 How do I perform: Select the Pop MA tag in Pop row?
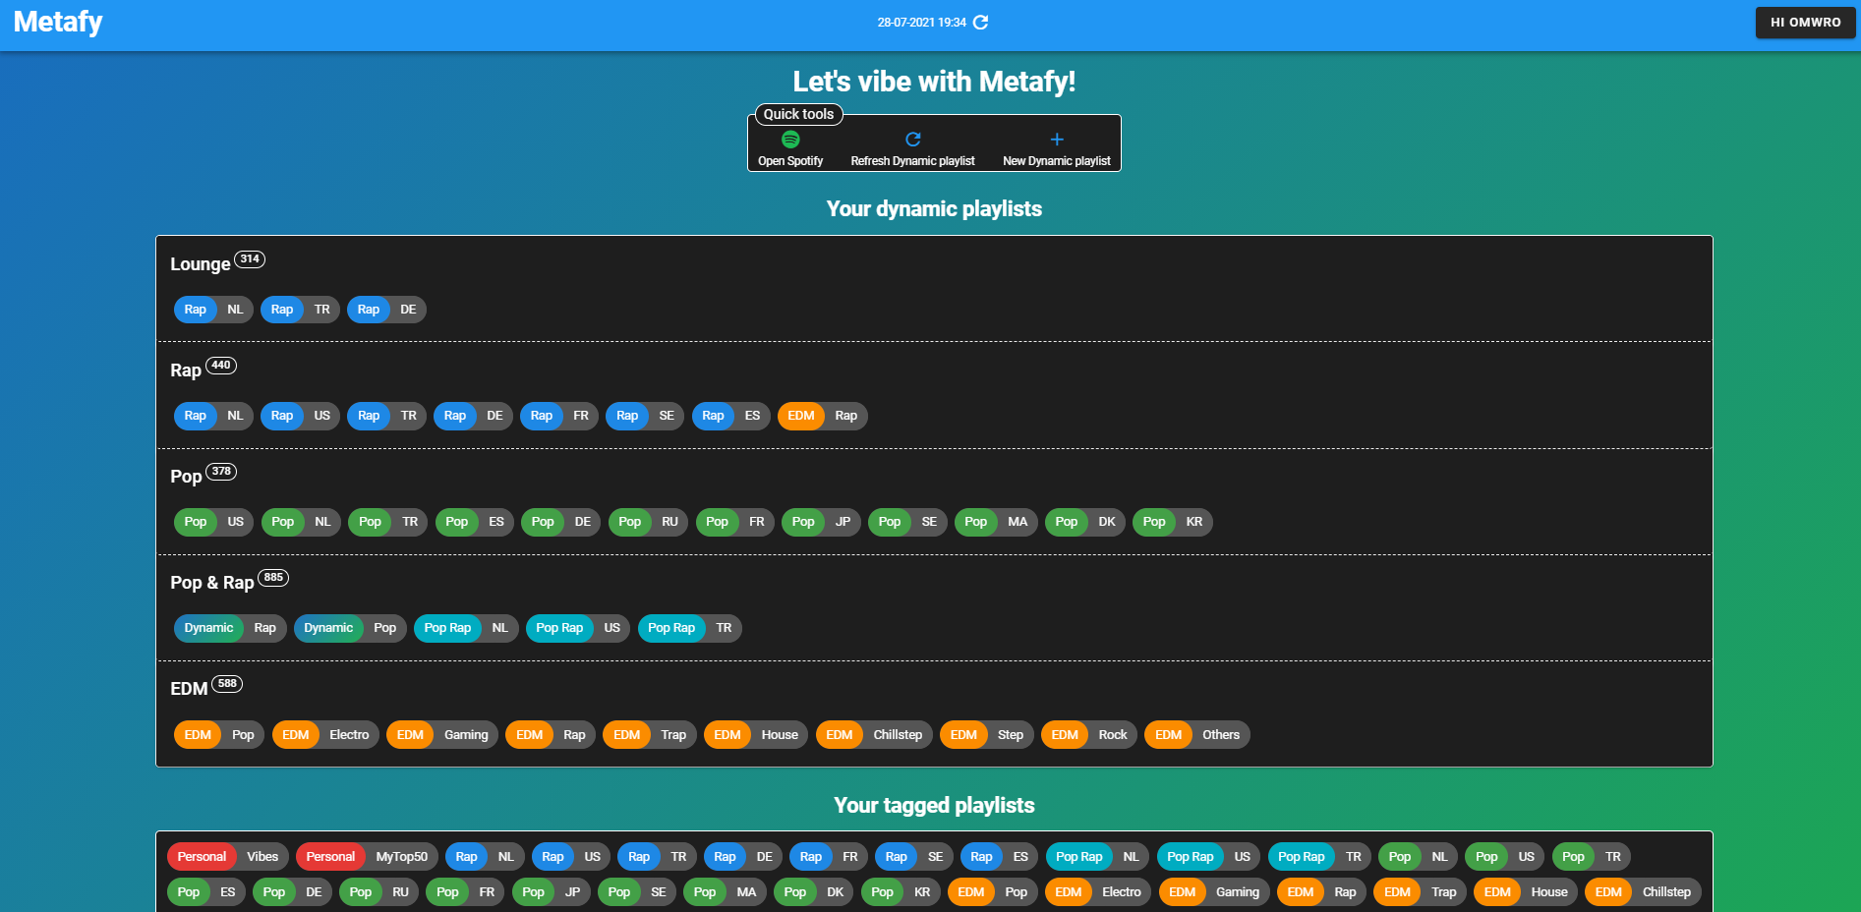pos(996,522)
